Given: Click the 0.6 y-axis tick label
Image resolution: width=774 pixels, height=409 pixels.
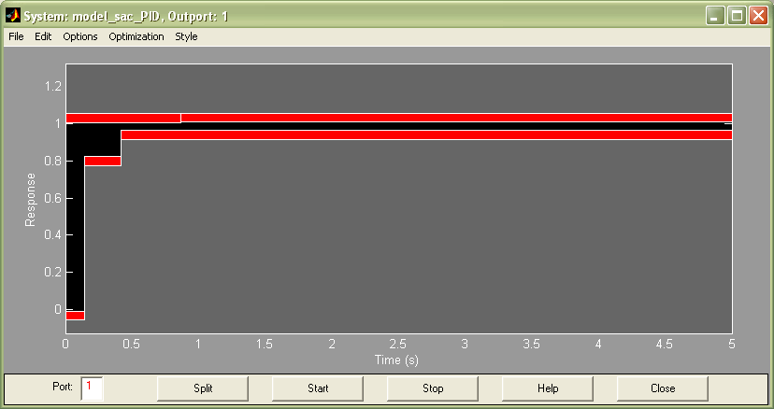Looking at the screenshot, I should tap(53, 198).
